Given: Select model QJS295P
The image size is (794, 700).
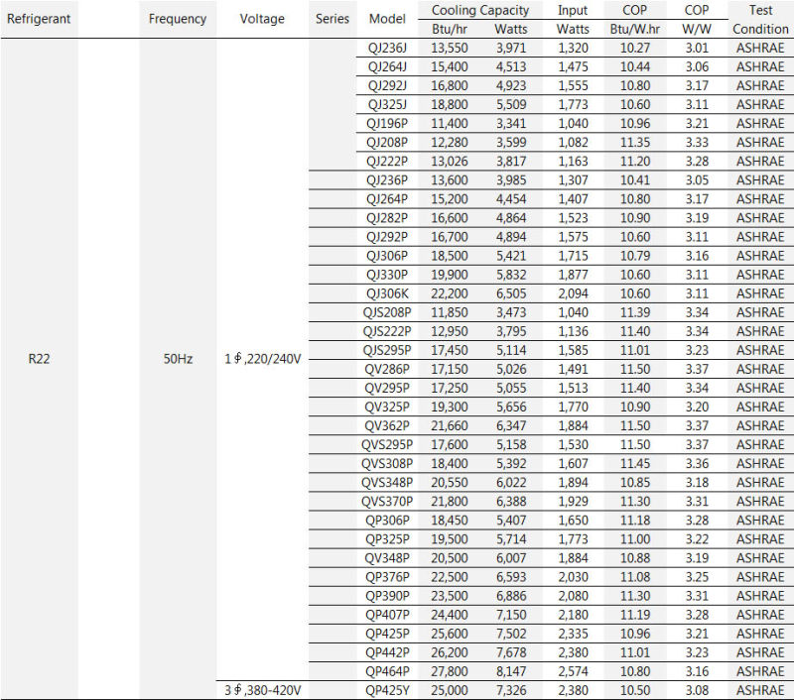Looking at the screenshot, I should [387, 350].
